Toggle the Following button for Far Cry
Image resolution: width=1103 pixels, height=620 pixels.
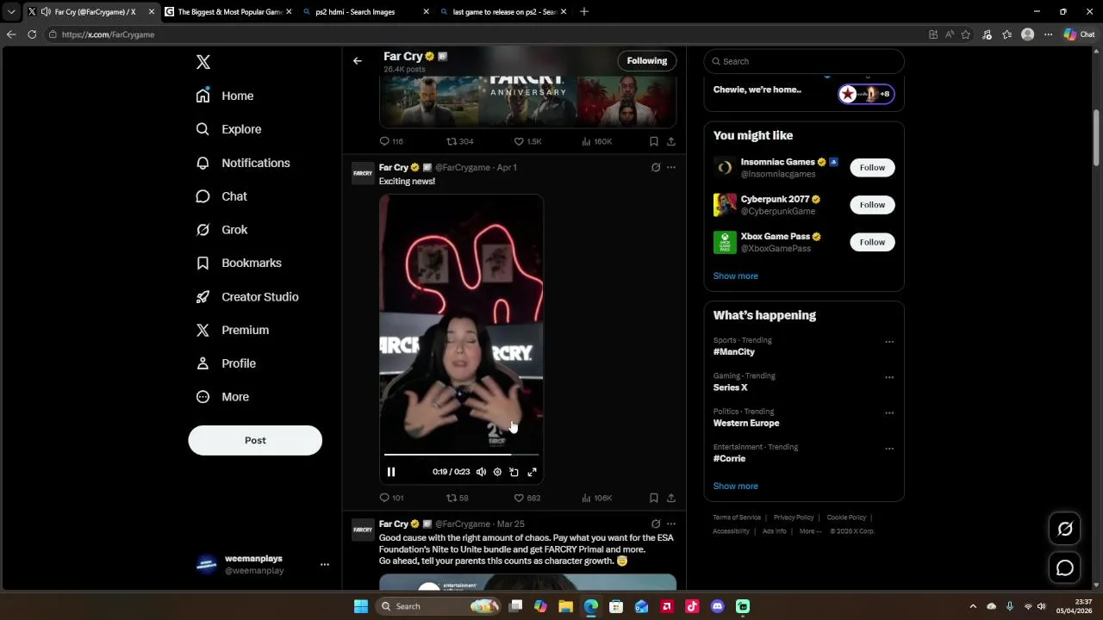pyautogui.click(x=647, y=60)
